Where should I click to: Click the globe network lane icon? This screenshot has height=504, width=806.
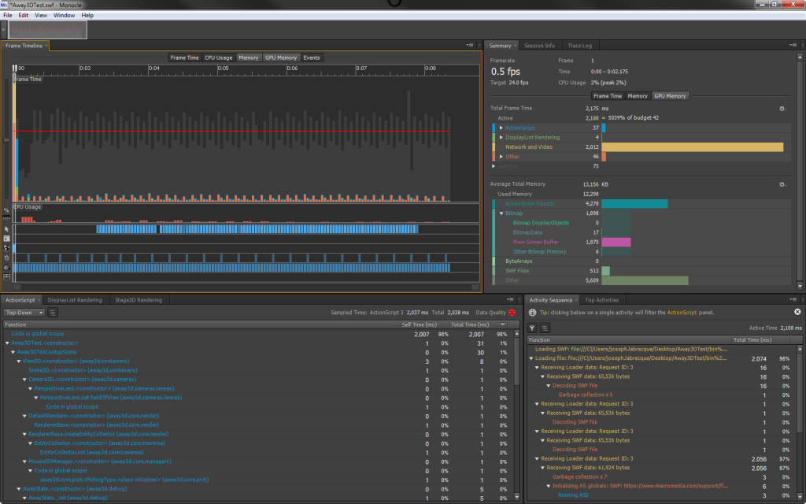click(6, 248)
